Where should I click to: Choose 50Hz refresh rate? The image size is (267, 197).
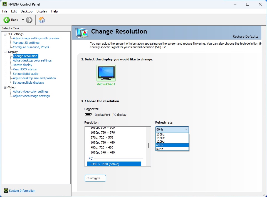(x=172, y=149)
